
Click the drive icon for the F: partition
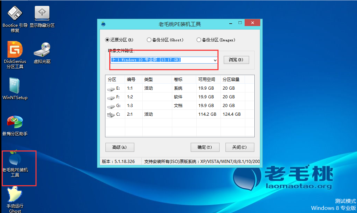click(x=111, y=98)
